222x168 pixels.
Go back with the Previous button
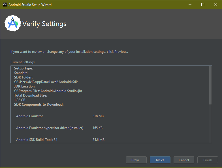[x=136, y=160]
